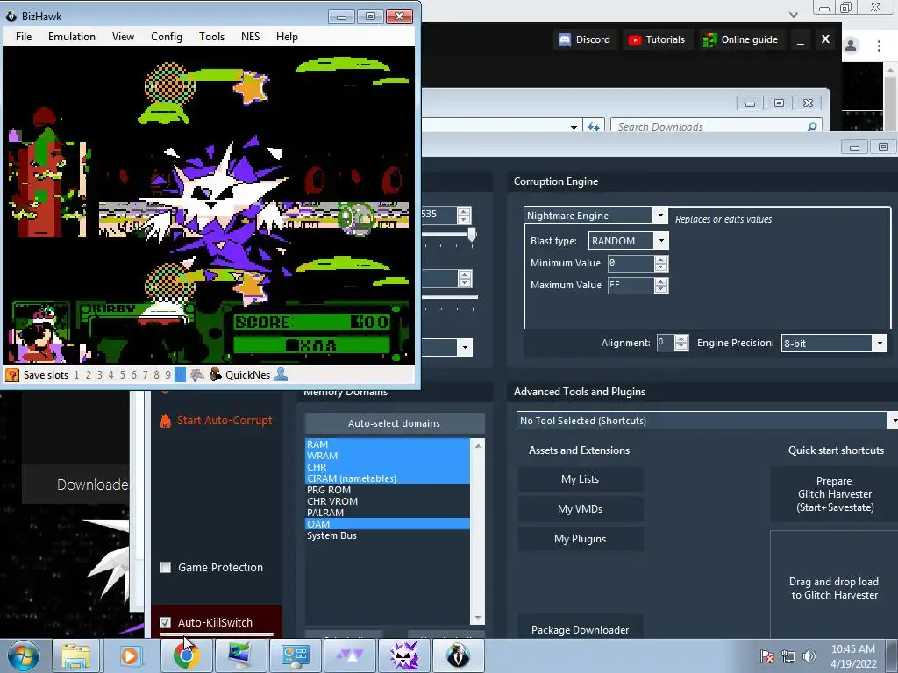Image resolution: width=898 pixels, height=673 pixels.
Task: Open My VMDs
Action: tap(581, 509)
